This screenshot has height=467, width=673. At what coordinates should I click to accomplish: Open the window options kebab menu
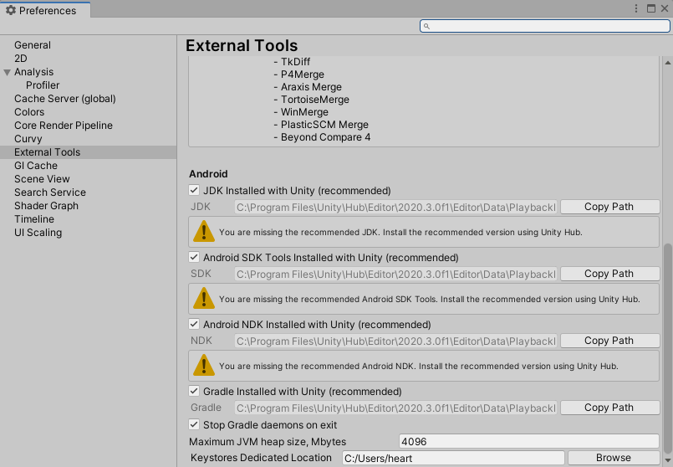point(636,8)
